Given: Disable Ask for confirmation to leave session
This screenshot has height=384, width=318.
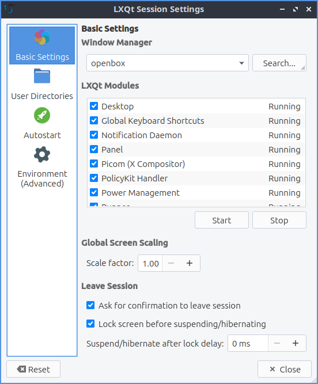Looking at the screenshot, I should tap(90, 305).
